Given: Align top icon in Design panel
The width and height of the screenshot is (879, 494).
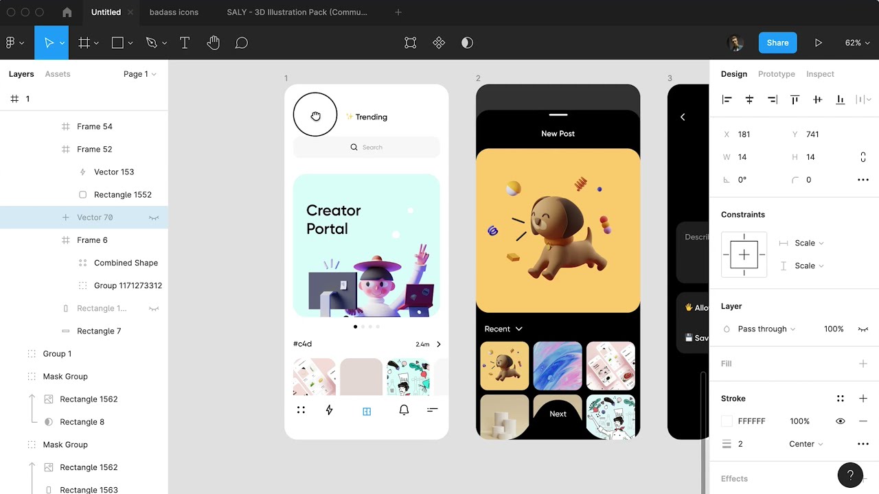Looking at the screenshot, I should click(x=795, y=99).
